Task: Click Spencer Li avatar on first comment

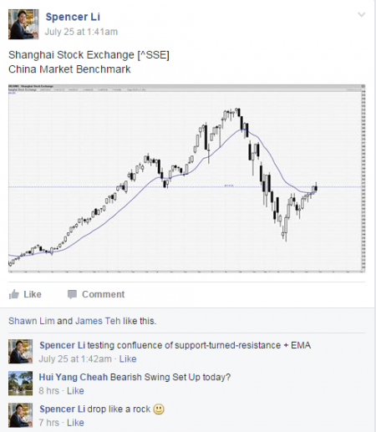Action: point(20,352)
